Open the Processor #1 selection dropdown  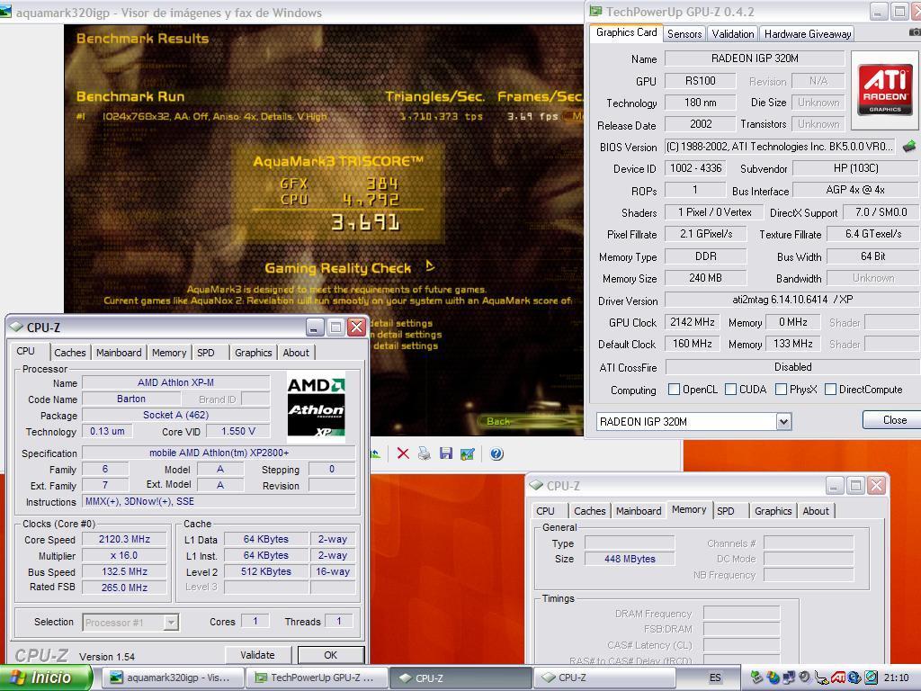(170, 623)
